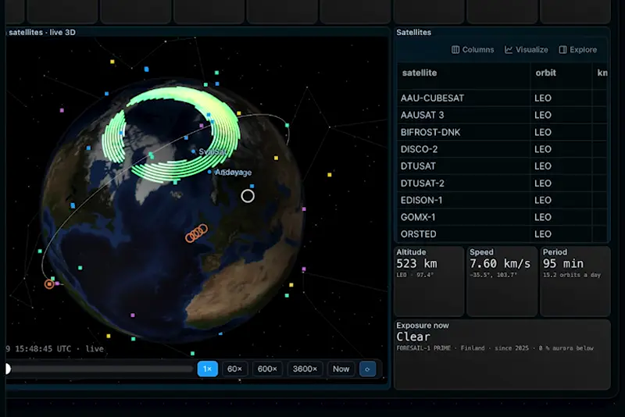This screenshot has height=417, width=625.
Task: Click the white ring marker on the globe
Action: point(248,196)
